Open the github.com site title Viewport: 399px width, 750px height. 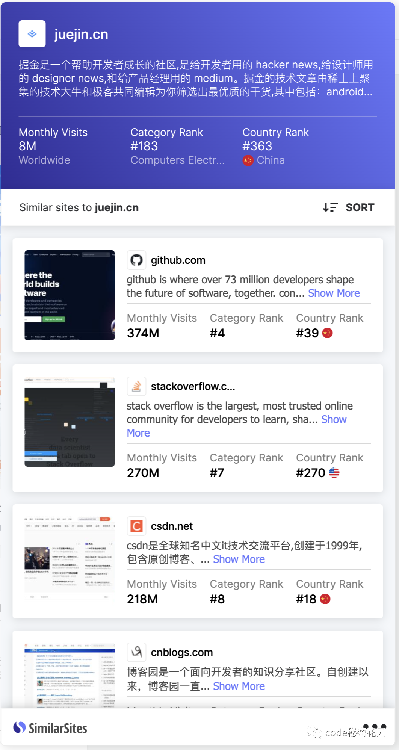[178, 260]
